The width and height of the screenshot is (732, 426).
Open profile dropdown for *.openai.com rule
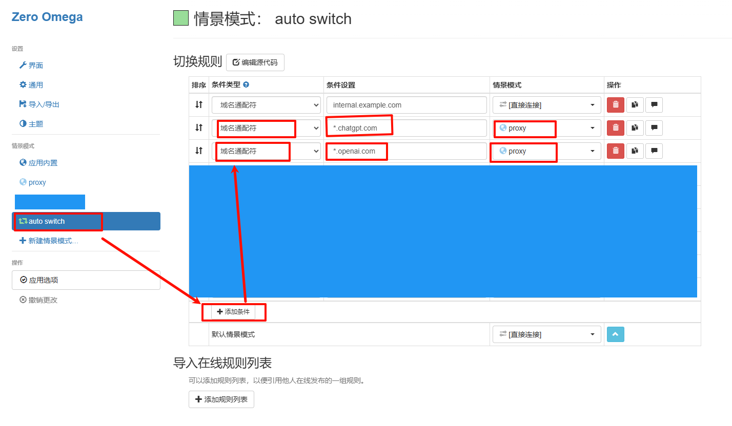click(x=546, y=151)
